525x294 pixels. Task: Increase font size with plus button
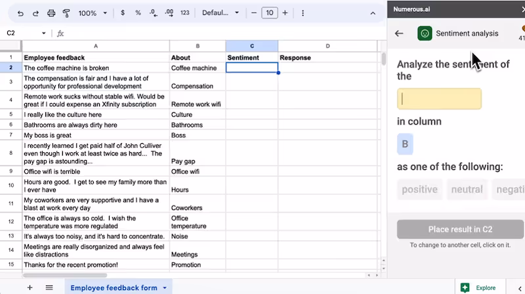pos(285,12)
